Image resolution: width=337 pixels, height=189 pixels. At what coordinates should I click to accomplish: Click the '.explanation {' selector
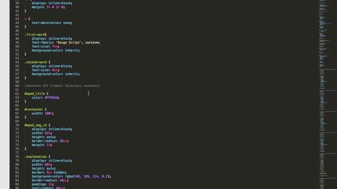pos(37,156)
